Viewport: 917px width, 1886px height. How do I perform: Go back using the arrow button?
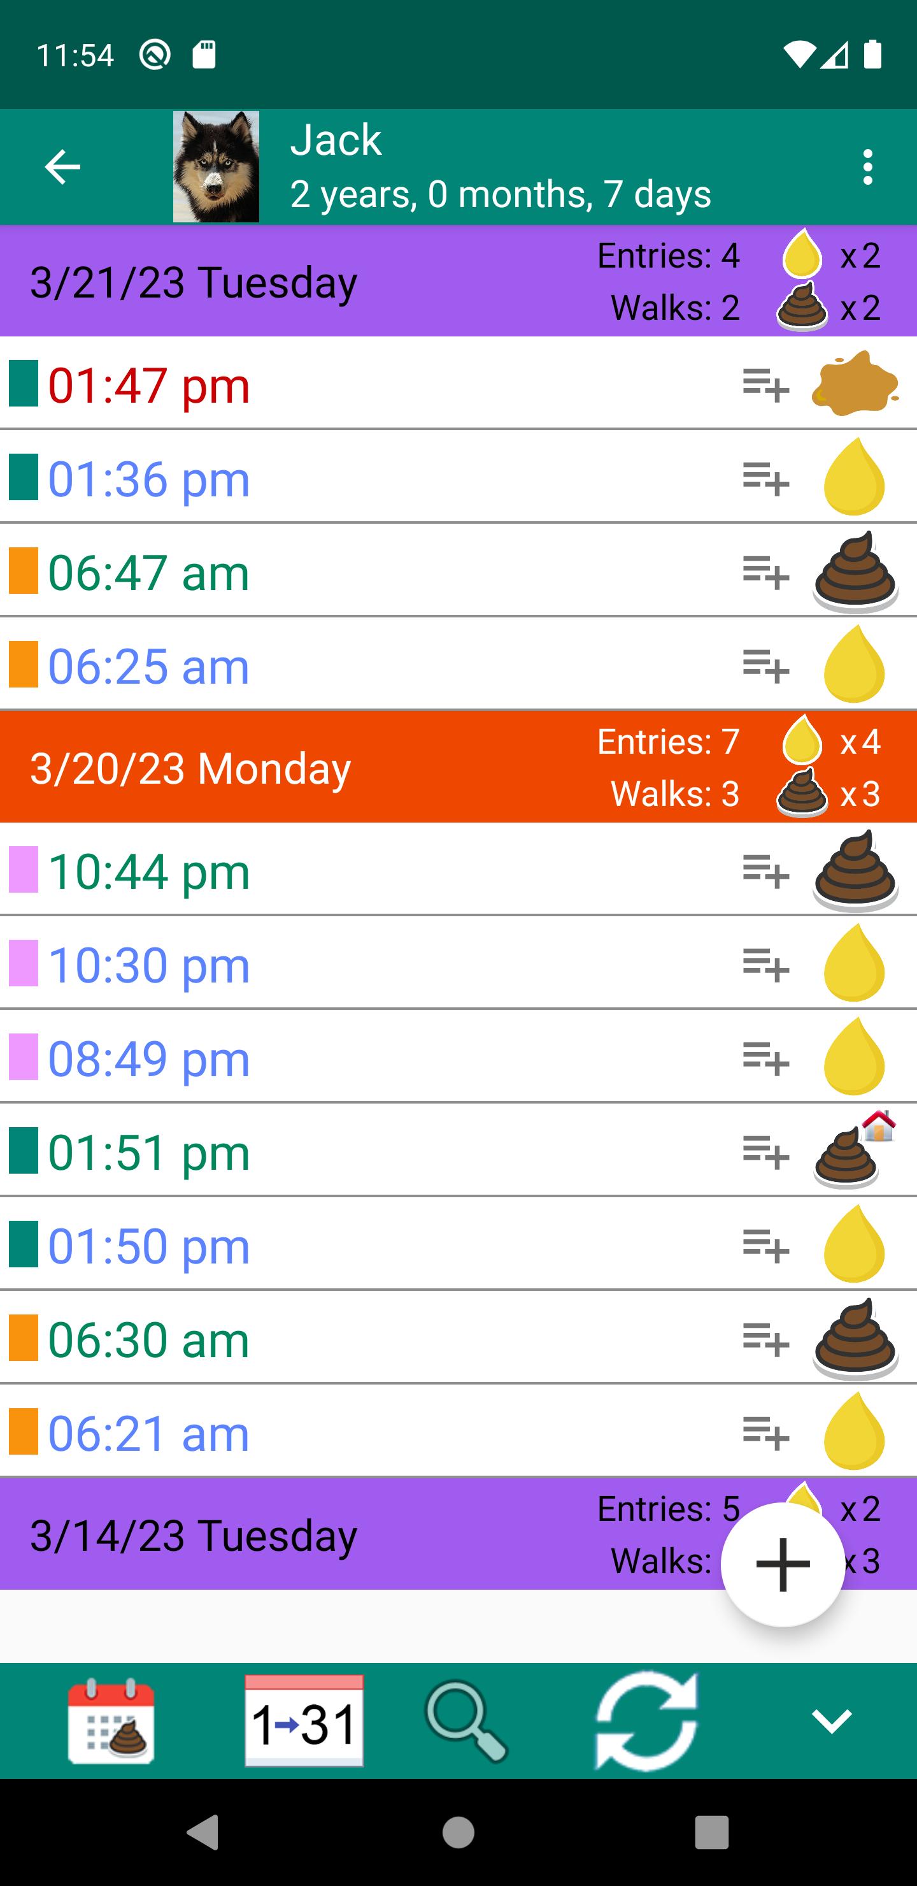[62, 167]
